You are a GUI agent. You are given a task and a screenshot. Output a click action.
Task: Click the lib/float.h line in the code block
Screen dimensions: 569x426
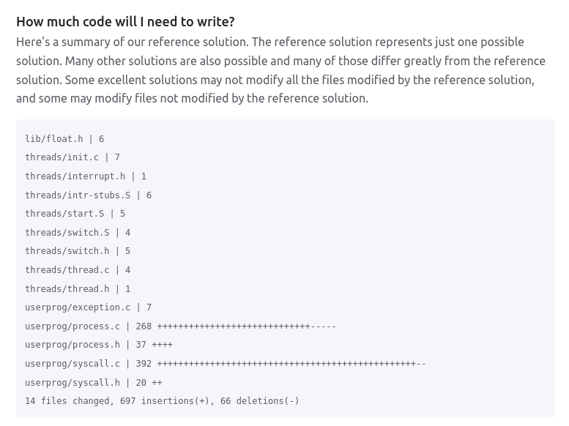click(64, 139)
